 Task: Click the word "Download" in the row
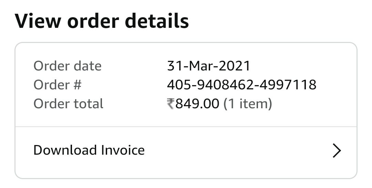65,150
